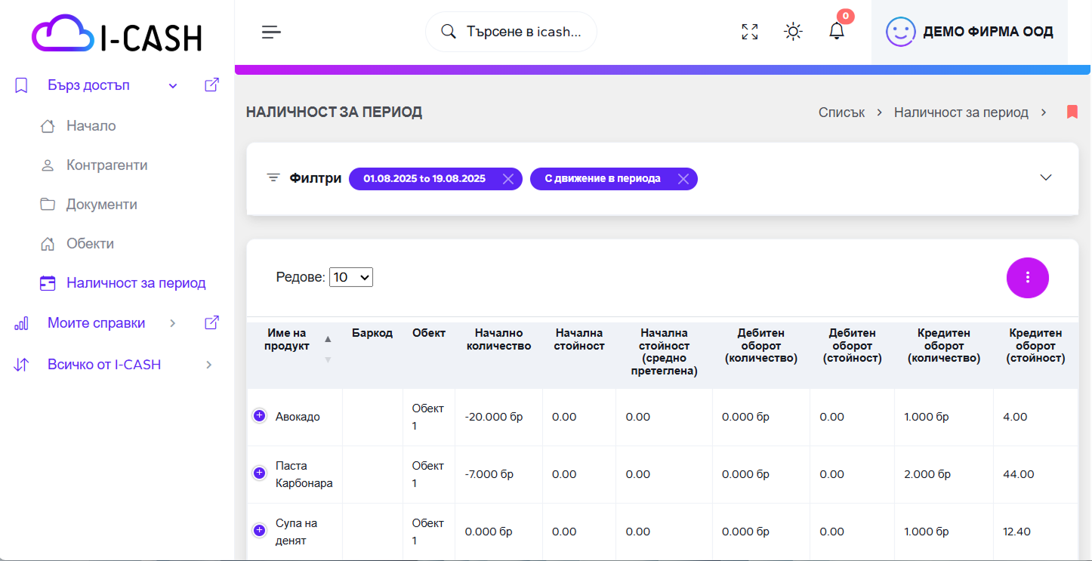Screen dimensions: 1092x561
Task: Switch light/dark theme with sun icon
Action: 793,32
